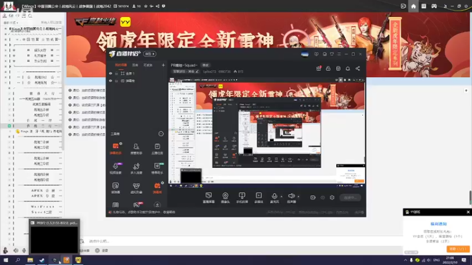Switch to the second scenes tab in 直播伴侣
This screenshot has height=265, width=472.
135,65
